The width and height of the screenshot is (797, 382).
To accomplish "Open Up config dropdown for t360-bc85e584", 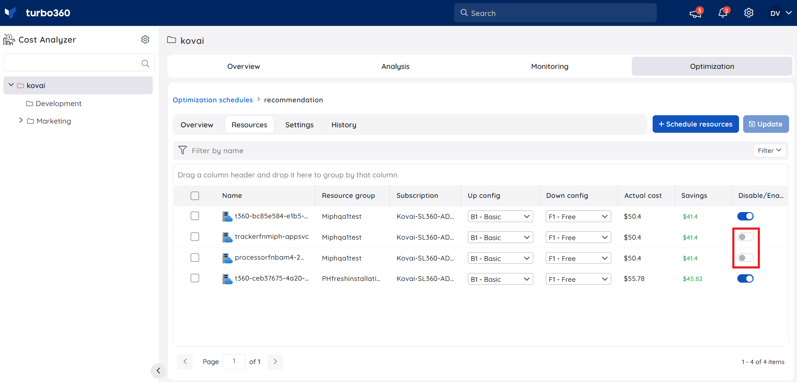I will coord(500,216).
